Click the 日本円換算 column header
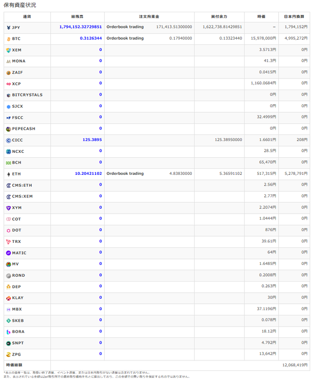Screen dimensions: 313x381 [294, 17]
